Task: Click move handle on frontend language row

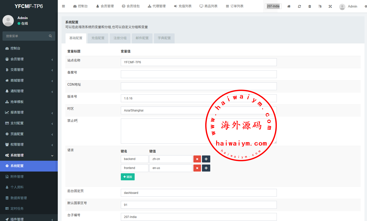Action: point(206,168)
